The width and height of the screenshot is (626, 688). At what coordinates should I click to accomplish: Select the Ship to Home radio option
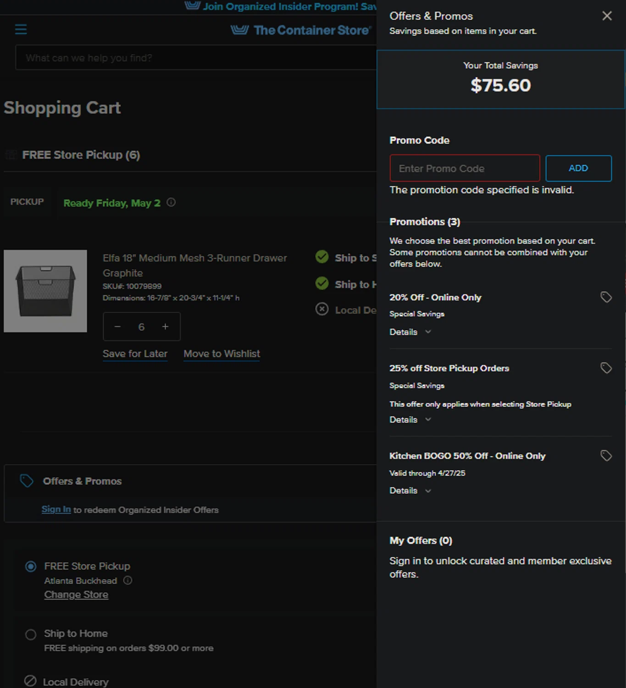(31, 634)
